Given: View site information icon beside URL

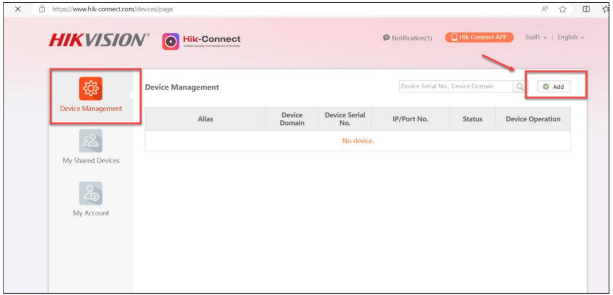Looking at the screenshot, I should coord(42,9).
